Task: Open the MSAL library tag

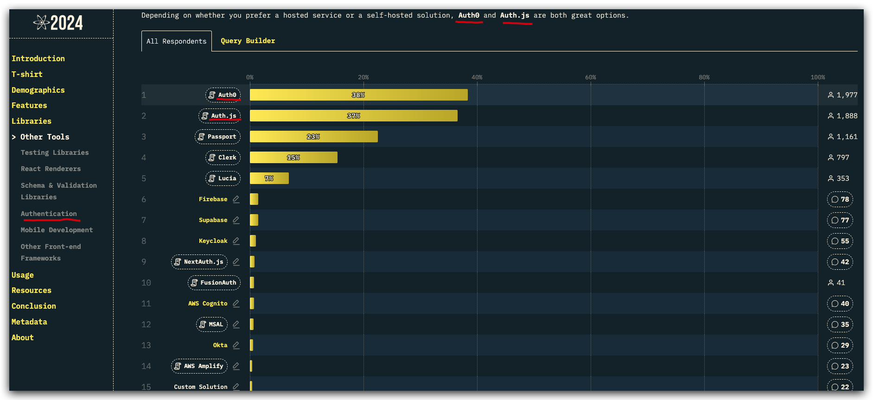Action: [x=212, y=324]
